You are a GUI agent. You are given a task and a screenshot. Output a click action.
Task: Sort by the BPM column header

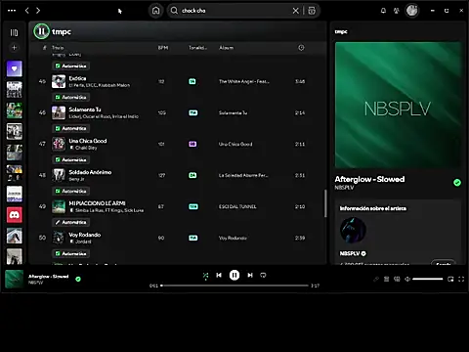[163, 48]
